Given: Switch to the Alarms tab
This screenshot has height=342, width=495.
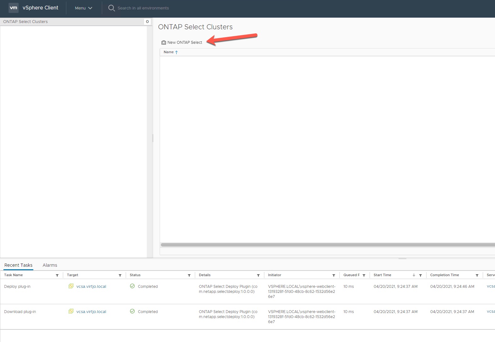Looking at the screenshot, I should point(50,265).
